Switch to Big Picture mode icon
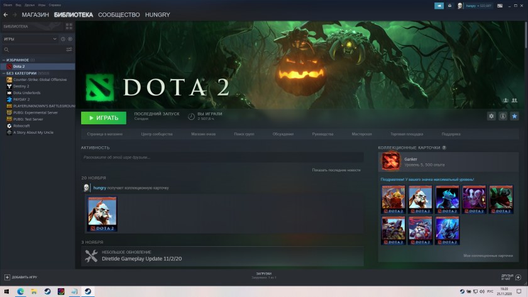The width and height of the screenshot is (528, 297). (x=500, y=6)
